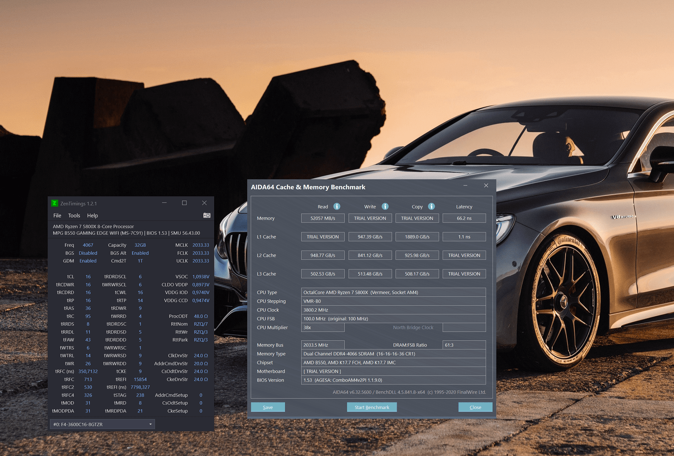The height and width of the screenshot is (456, 674).
Task: Click the Freq value 4067 in ZenTimings
Action: pos(88,245)
